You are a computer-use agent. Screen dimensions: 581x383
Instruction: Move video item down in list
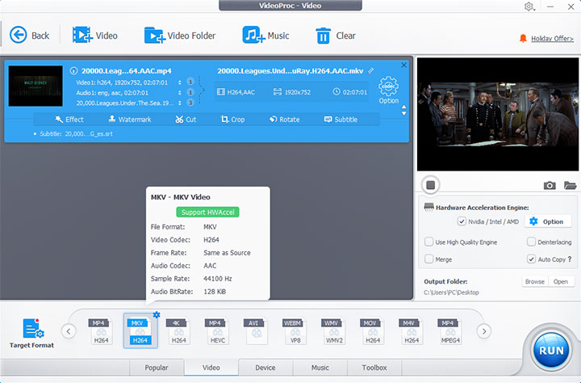click(x=404, y=114)
